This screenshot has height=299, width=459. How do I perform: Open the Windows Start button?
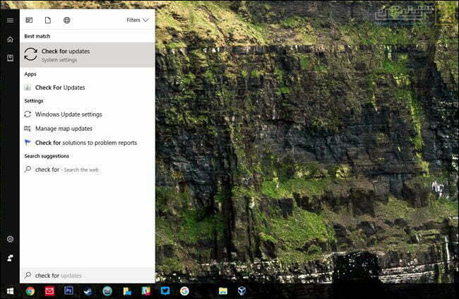[10, 291]
